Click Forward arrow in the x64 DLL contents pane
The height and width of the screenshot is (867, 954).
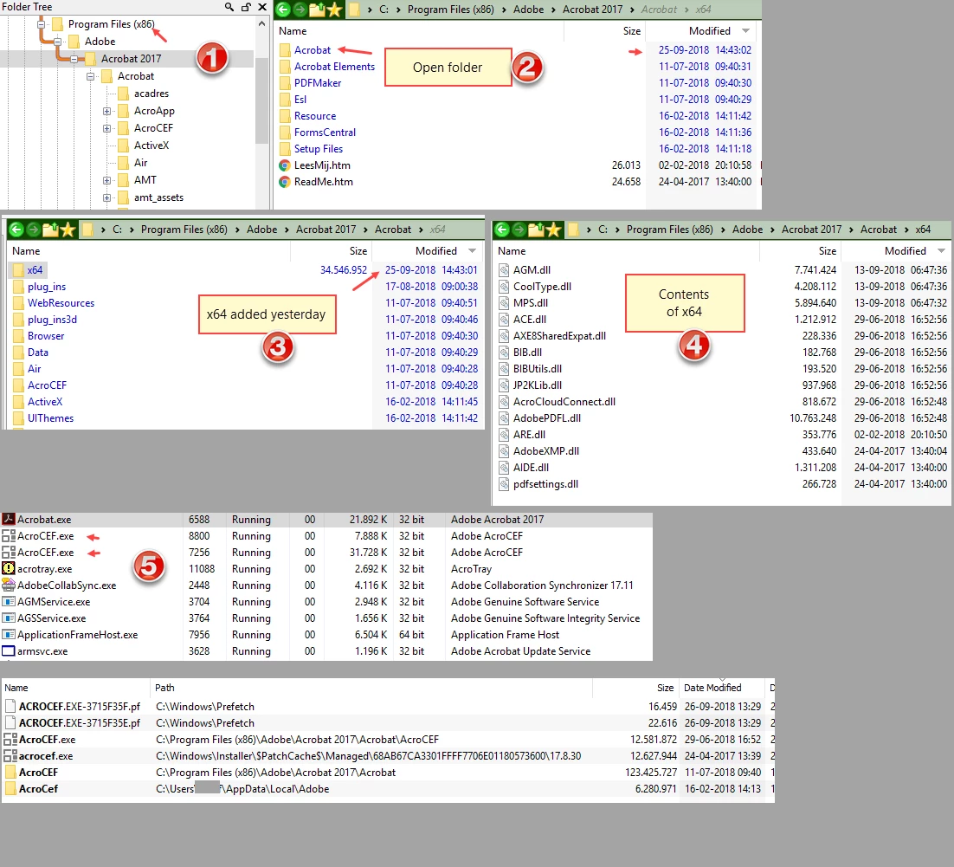point(519,230)
